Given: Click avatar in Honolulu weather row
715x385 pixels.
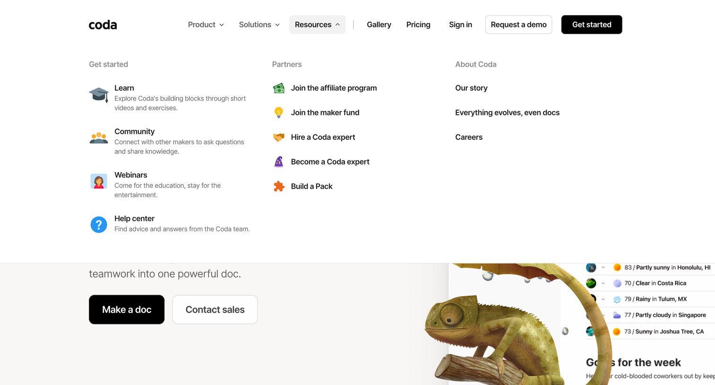Looking at the screenshot, I should [591, 268].
